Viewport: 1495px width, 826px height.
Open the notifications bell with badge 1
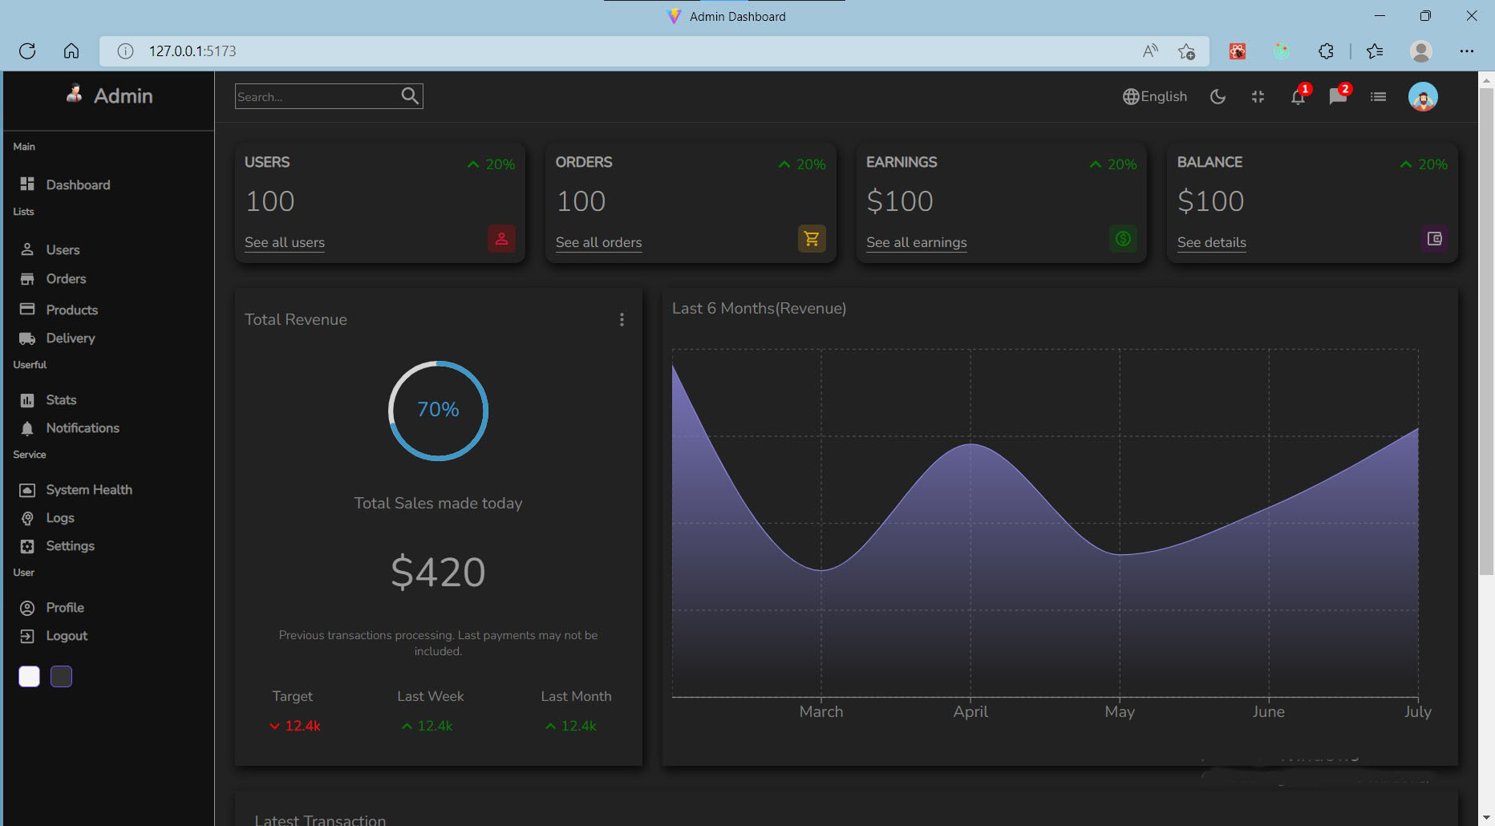[x=1298, y=96]
